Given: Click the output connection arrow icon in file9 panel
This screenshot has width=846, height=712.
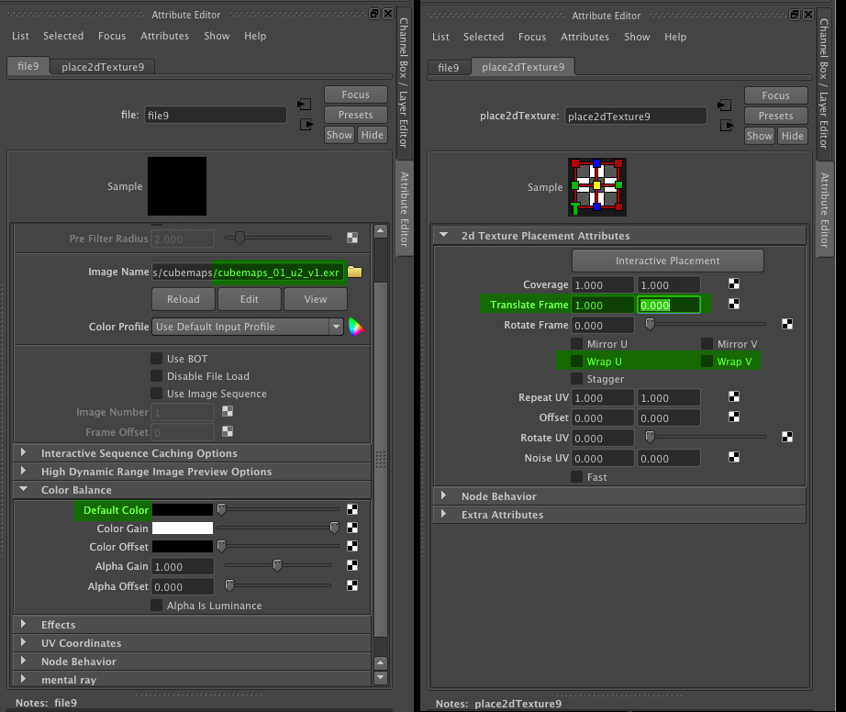Looking at the screenshot, I should click(306, 124).
